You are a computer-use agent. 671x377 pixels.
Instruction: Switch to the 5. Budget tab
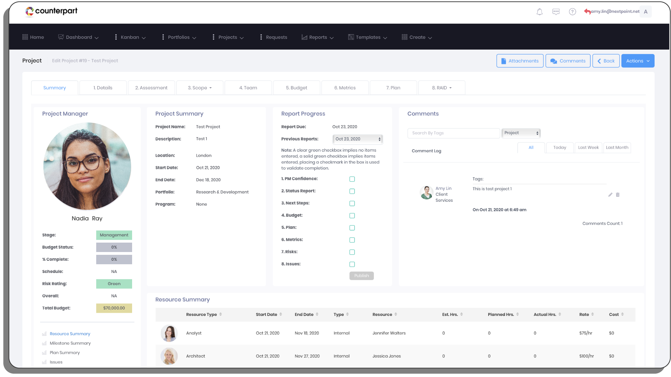pyautogui.click(x=296, y=88)
